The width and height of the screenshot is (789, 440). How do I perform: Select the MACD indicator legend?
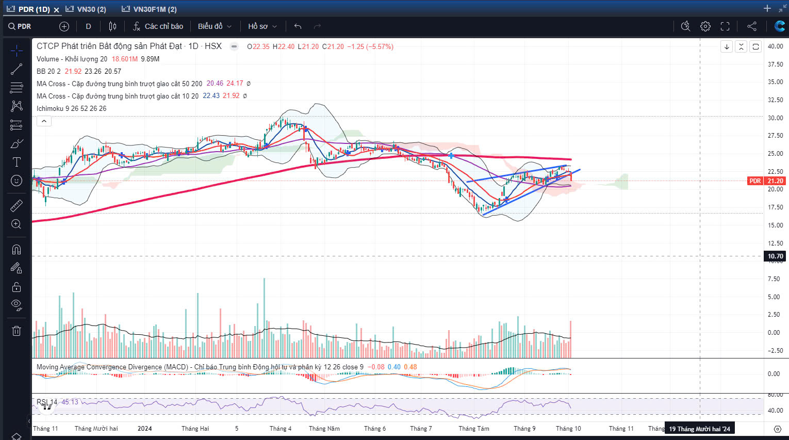point(200,367)
